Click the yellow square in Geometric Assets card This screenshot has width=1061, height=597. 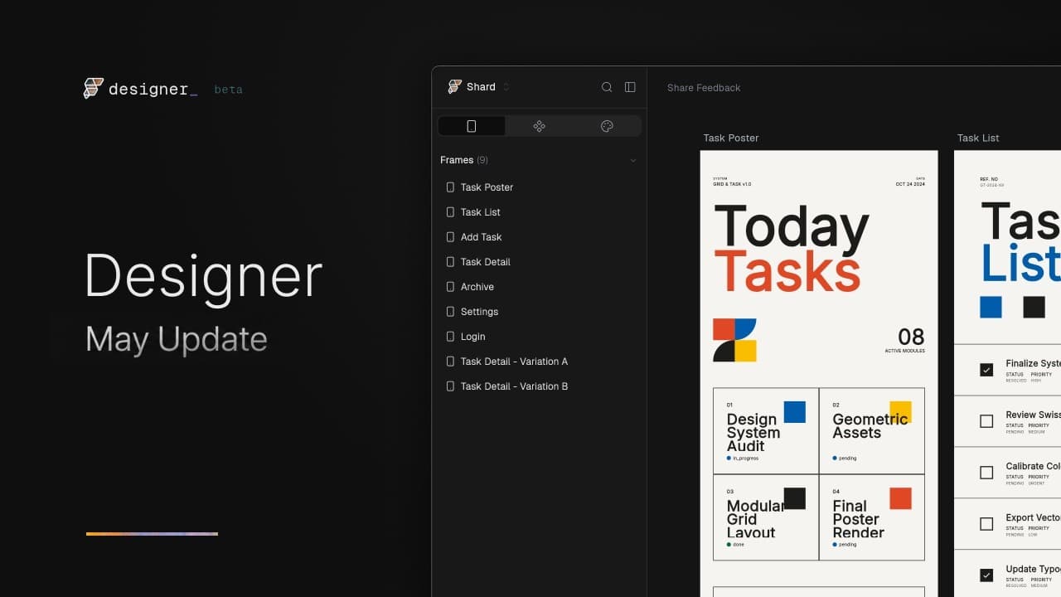(900, 412)
